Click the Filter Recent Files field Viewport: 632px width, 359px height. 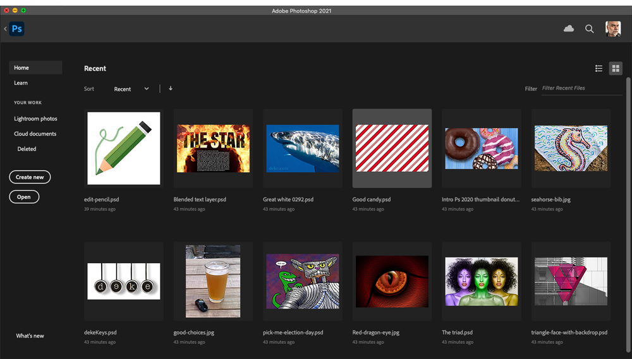[x=581, y=88]
